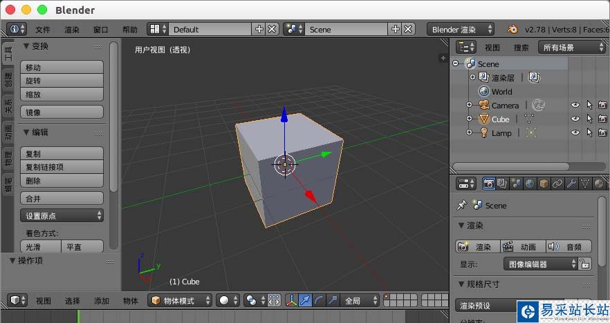Click the Blender logo icon
Image resolution: width=610 pixels, height=323 pixels.
coord(512,29)
